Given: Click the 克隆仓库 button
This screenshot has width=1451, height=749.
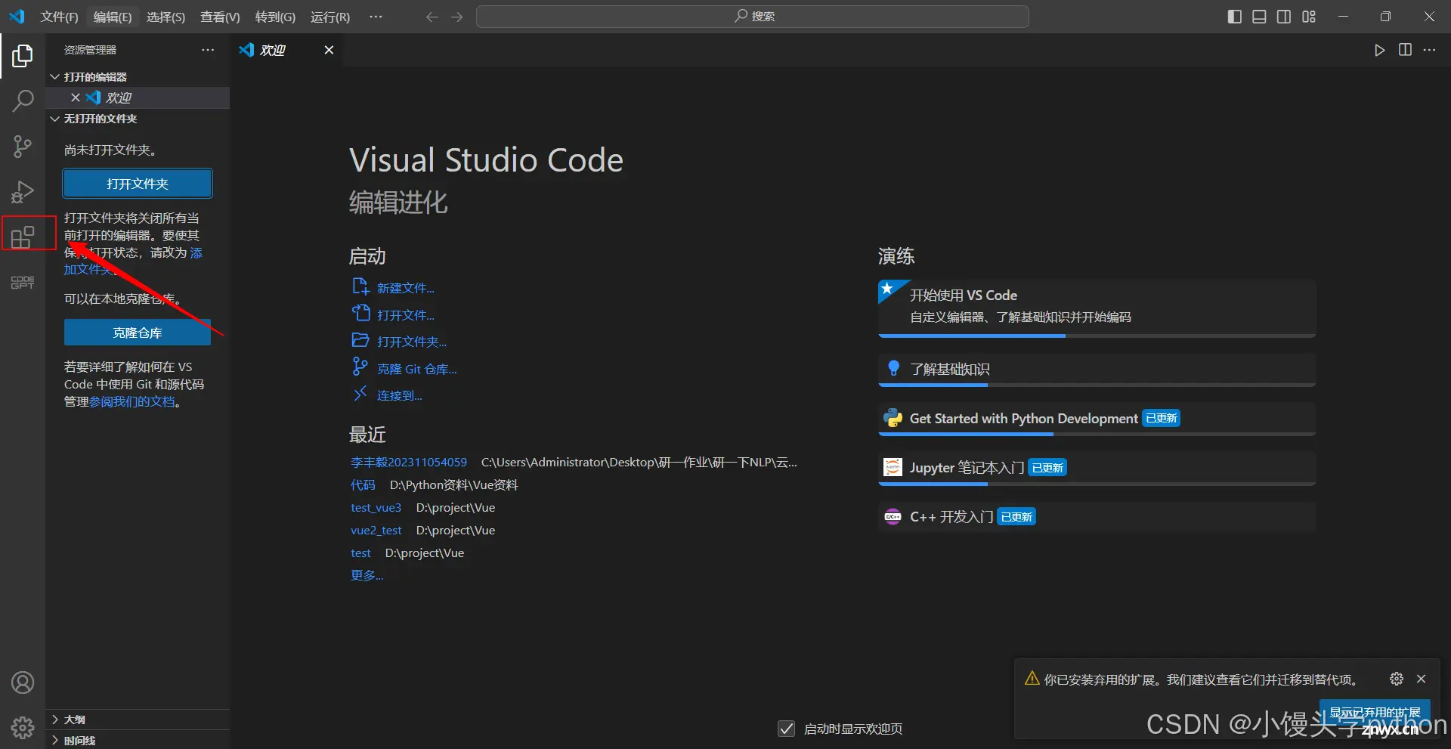Looking at the screenshot, I should 138,333.
